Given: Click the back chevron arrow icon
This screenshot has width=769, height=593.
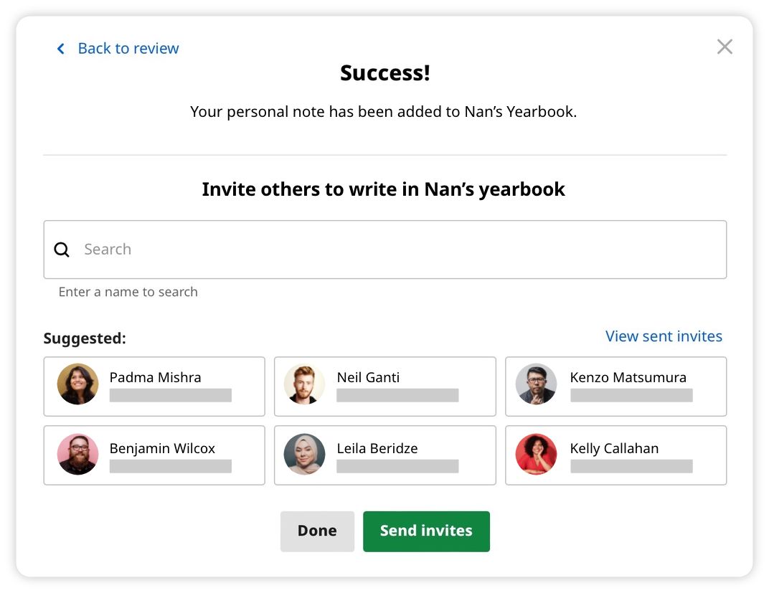Looking at the screenshot, I should [61, 49].
